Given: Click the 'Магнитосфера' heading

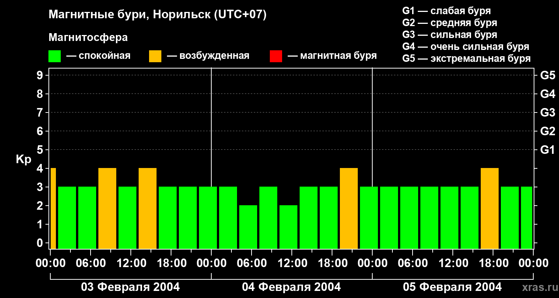Looking at the screenshot, I should point(88,38).
